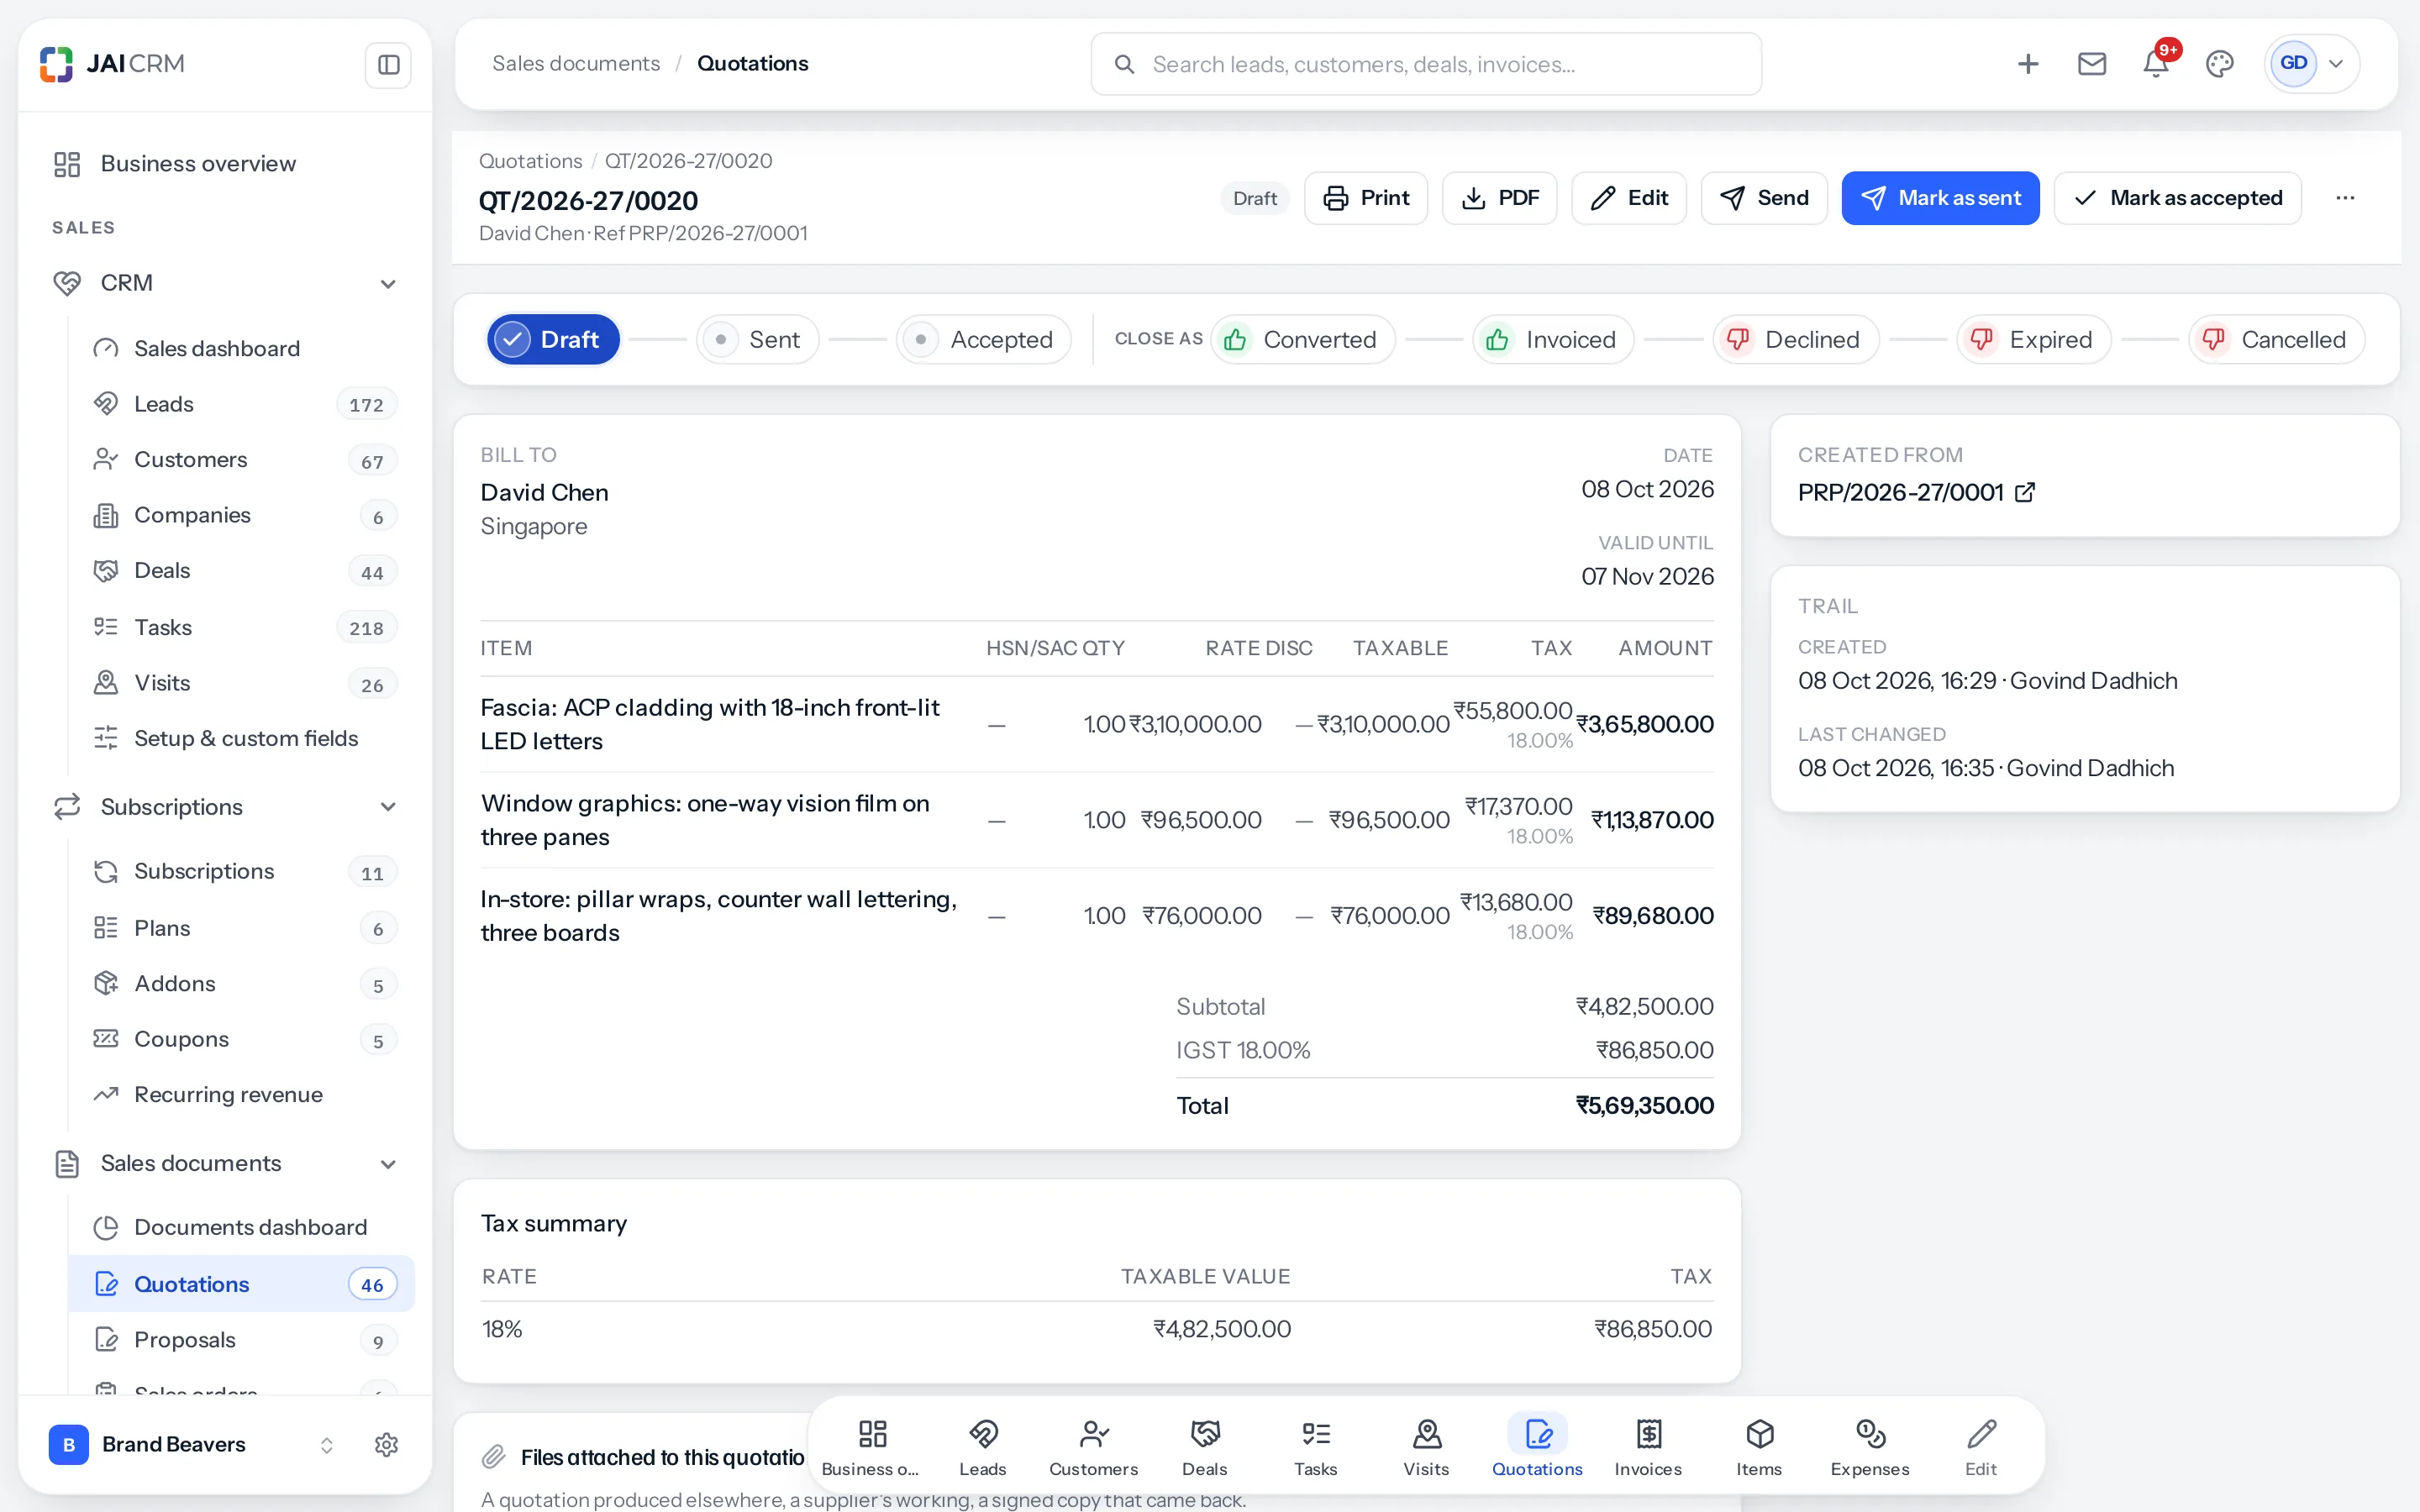Screen dimensions: 2420x1512
Task: Open Recurring revenue page
Action: tap(240, 1095)
